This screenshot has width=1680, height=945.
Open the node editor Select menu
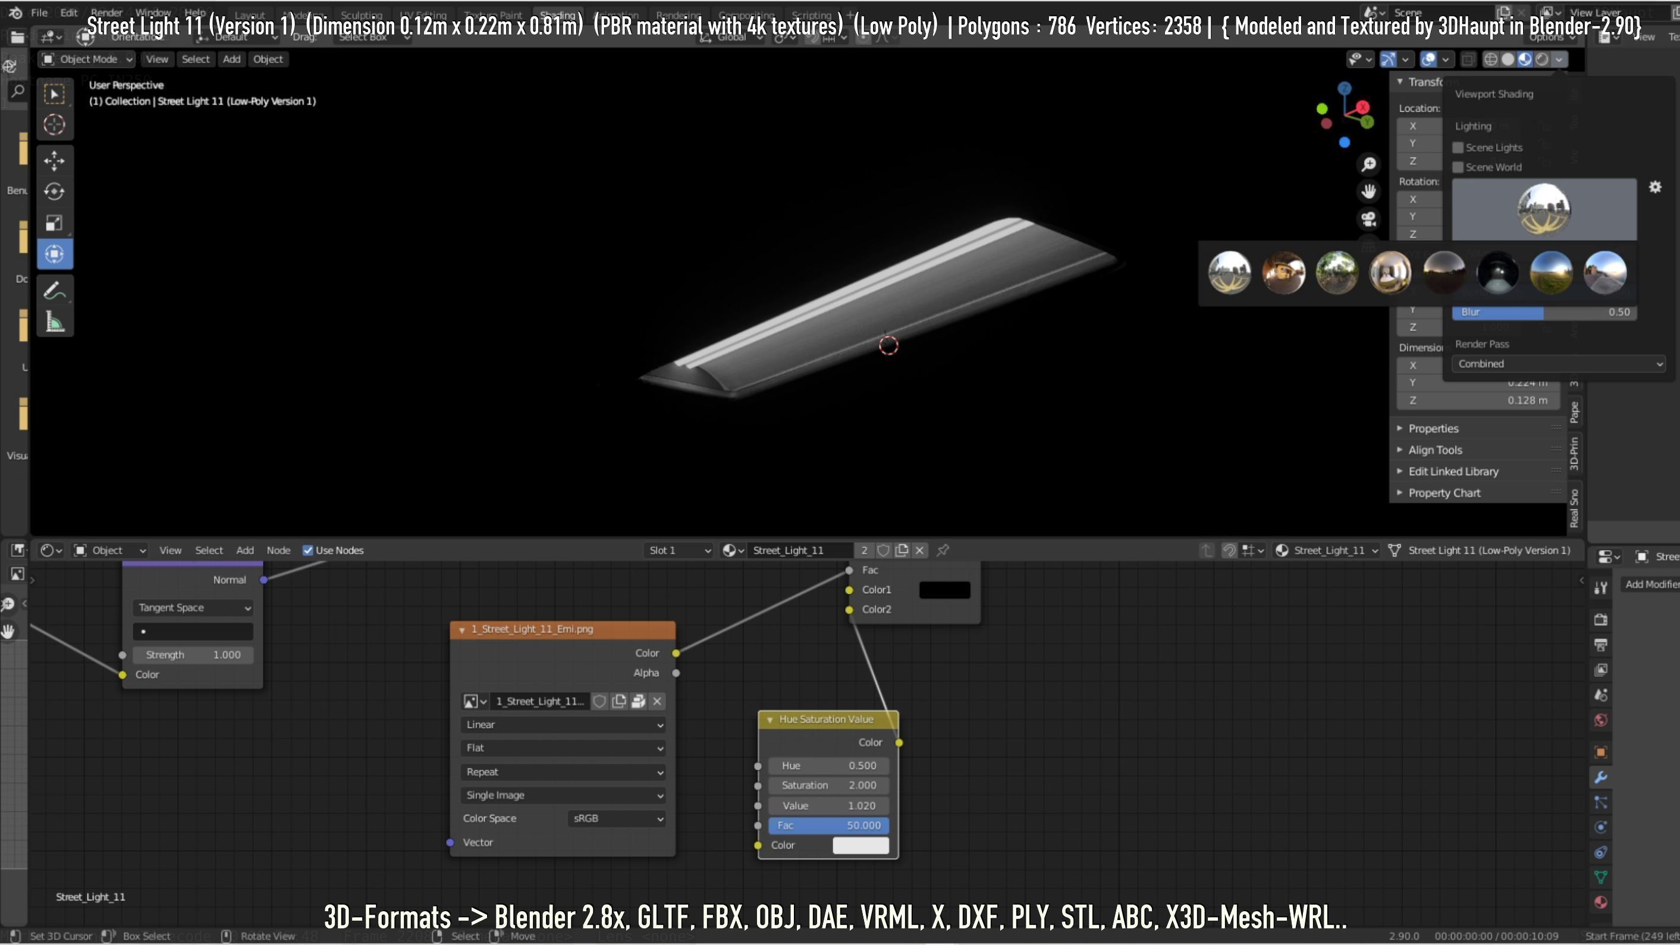(209, 551)
